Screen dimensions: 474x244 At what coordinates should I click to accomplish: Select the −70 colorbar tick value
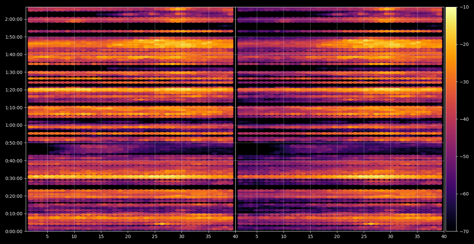point(464,231)
